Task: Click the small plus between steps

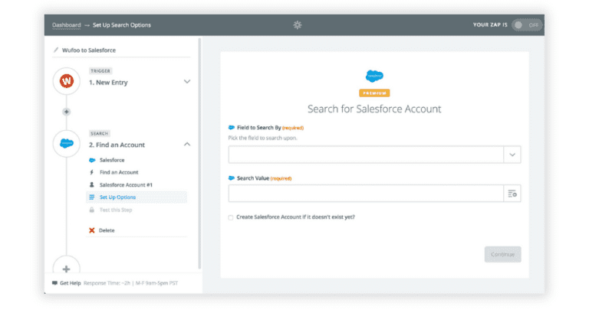Action: [67, 112]
